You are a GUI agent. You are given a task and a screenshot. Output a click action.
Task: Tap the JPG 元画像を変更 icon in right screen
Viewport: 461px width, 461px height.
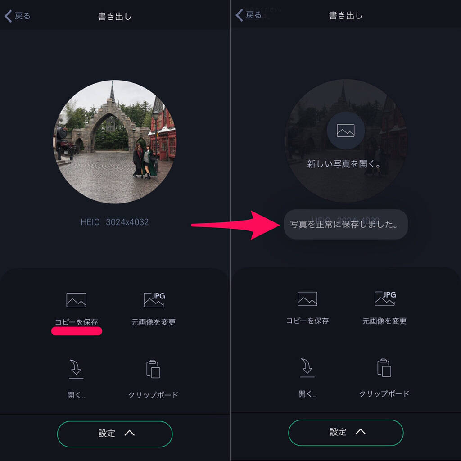(x=385, y=299)
